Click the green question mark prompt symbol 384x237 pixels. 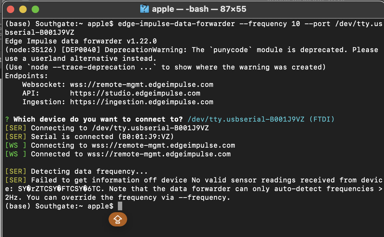(7, 119)
